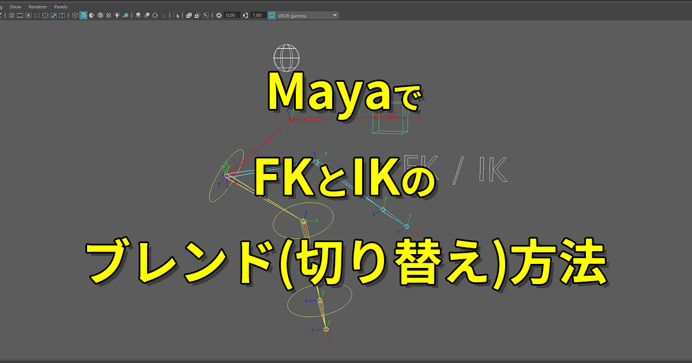Click the gamma value field 1.00
The image size is (692, 363).
[x=258, y=15]
